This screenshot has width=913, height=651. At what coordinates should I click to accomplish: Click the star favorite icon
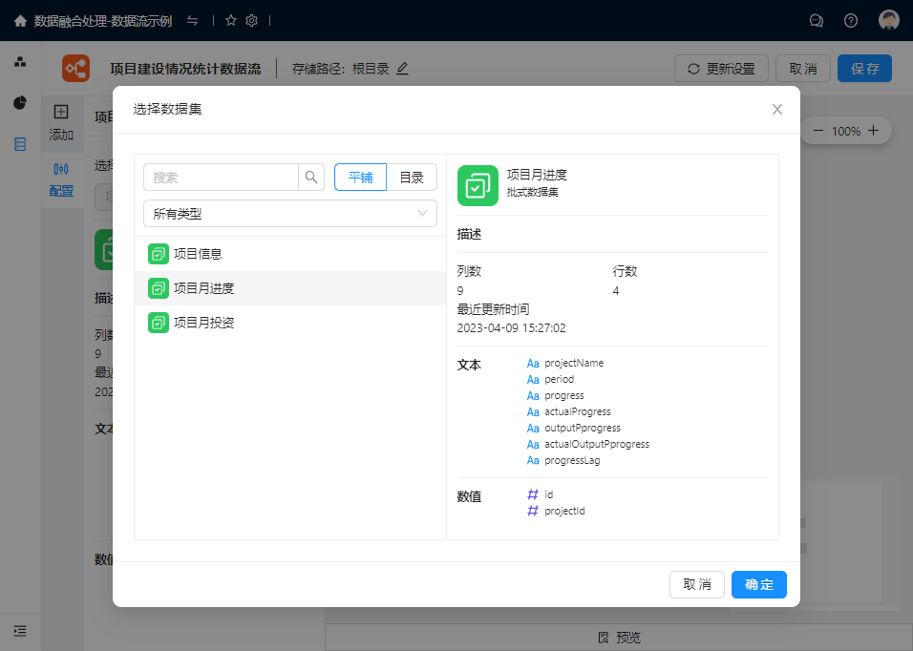(x=230, y=20)
